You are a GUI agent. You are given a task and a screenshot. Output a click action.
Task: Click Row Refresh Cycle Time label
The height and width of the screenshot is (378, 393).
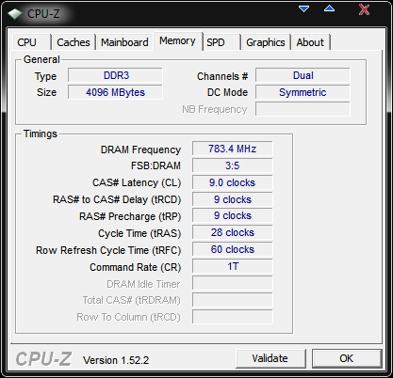[108, 250]
